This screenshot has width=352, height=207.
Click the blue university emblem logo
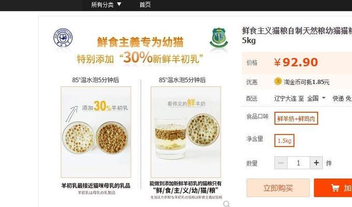point(63,38)
